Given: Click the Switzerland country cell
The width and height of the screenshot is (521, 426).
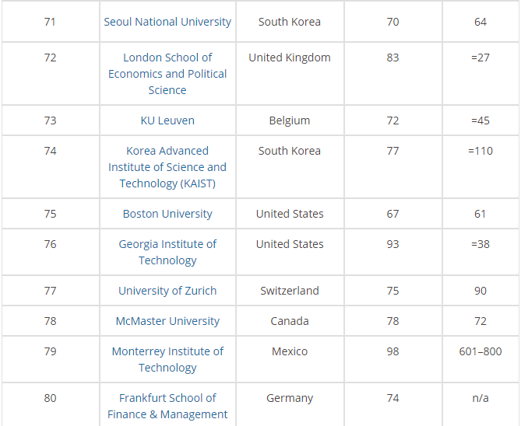Looking at the screenshot, I should pyautogui.click(x=290, y=291).
